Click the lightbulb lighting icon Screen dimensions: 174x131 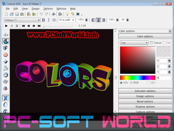point(67,14)
